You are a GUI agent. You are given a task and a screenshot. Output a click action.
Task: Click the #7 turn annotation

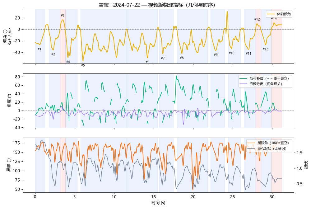pyautogui.click(x=163, y=58)
